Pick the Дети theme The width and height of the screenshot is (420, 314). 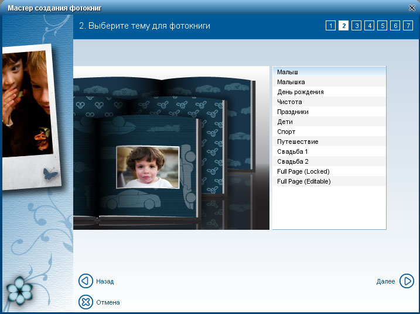tap(329, 122)
